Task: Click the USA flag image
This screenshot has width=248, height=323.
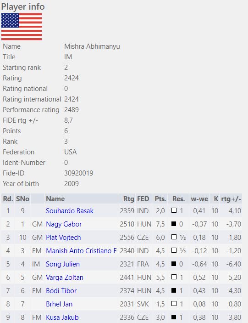Action: pos(22,27)
